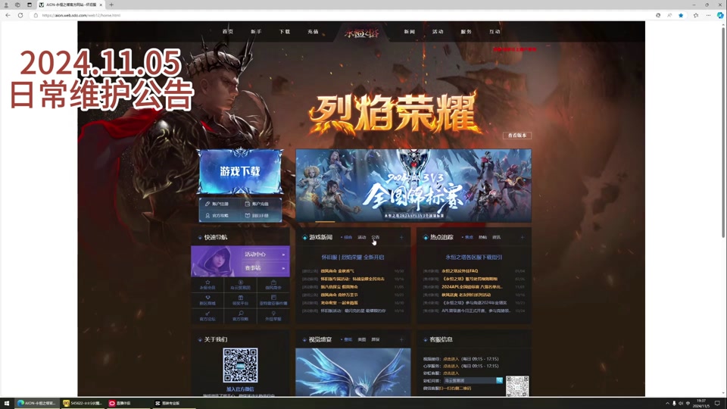Image resolution: width=727 pixels, height=409 pixels.
Task: Open the 2024APL全国锦标赛 news item
Action: pyautogui.click(x=472, y=287)
